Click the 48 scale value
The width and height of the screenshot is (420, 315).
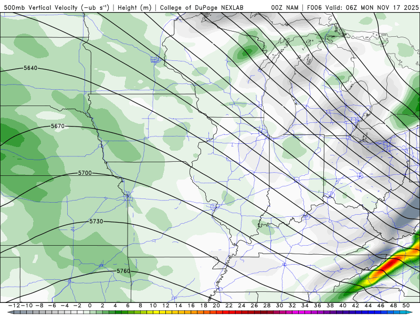click(x=393, y=306)
